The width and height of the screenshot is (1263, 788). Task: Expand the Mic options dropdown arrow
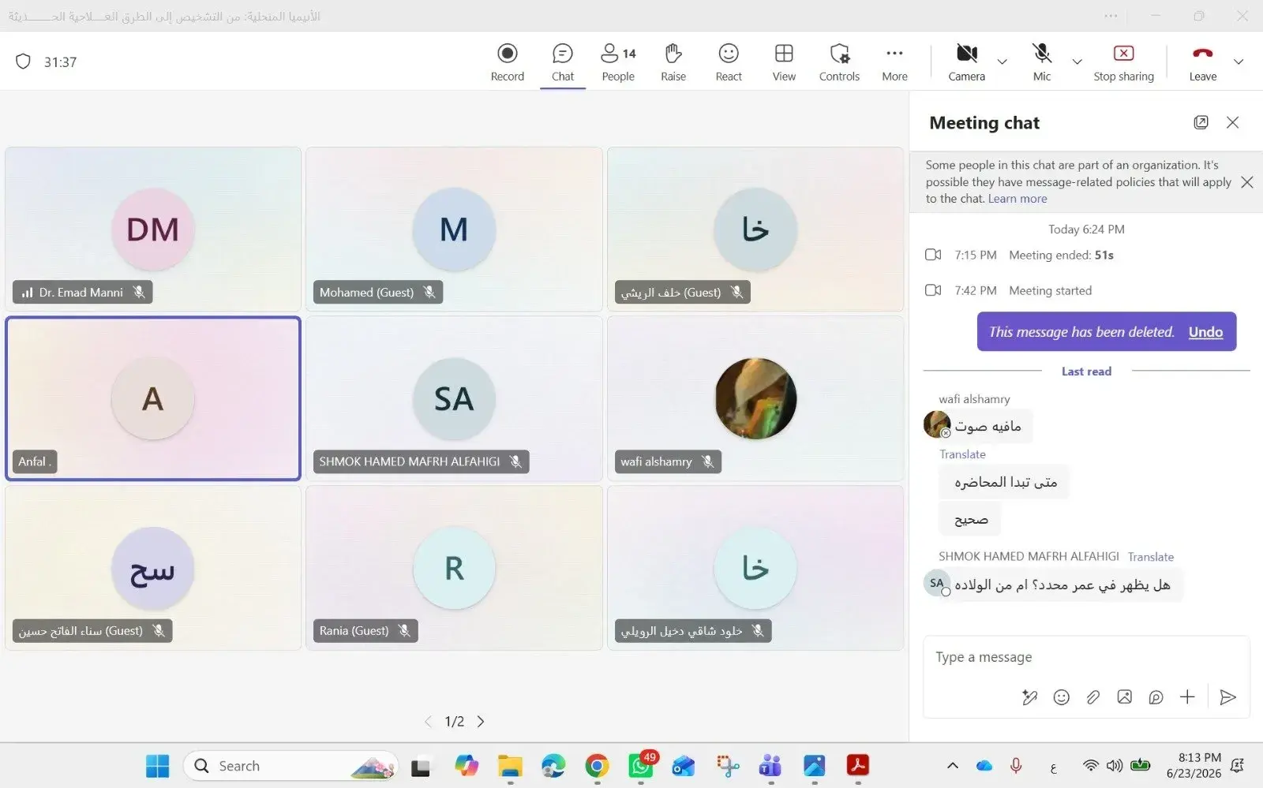[1077, 62]
